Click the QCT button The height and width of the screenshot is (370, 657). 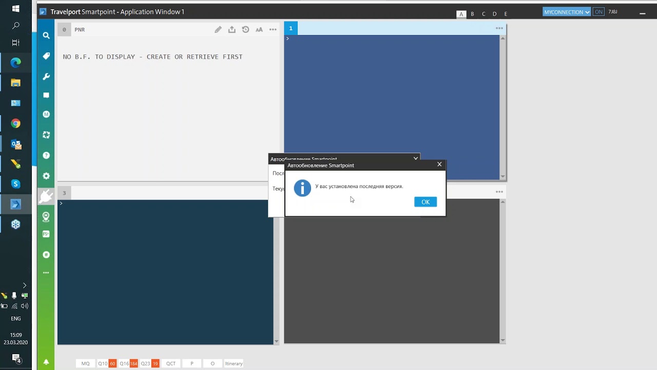coord(171,363)
